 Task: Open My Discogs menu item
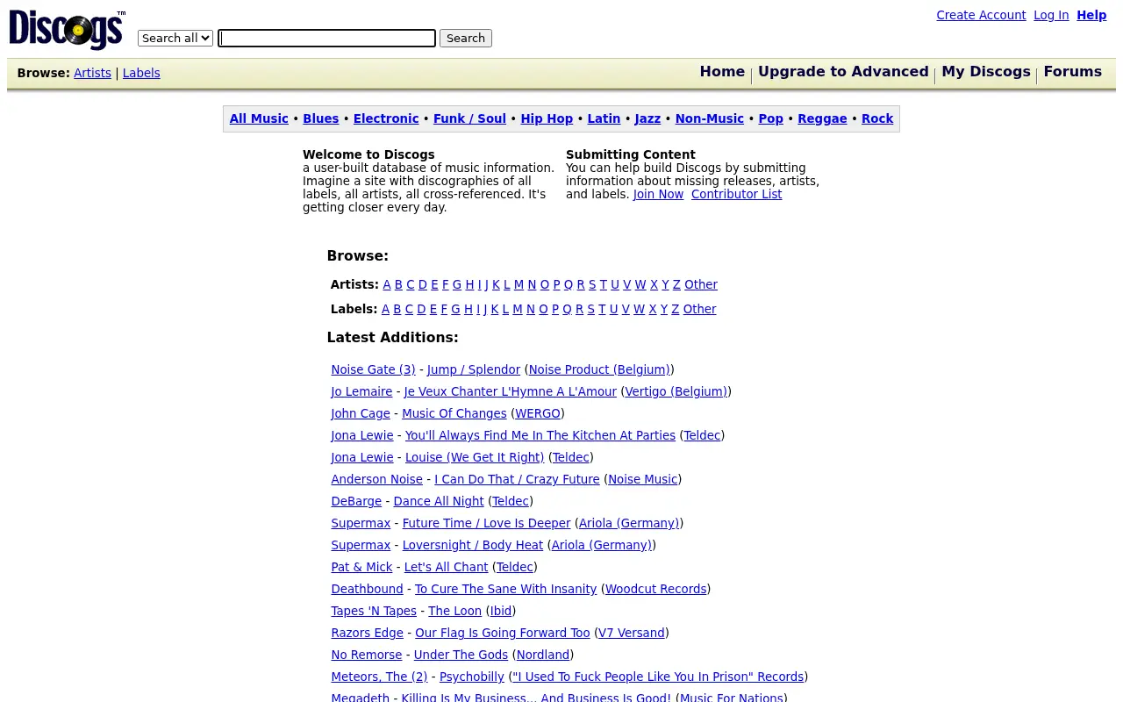coord(986,72)
